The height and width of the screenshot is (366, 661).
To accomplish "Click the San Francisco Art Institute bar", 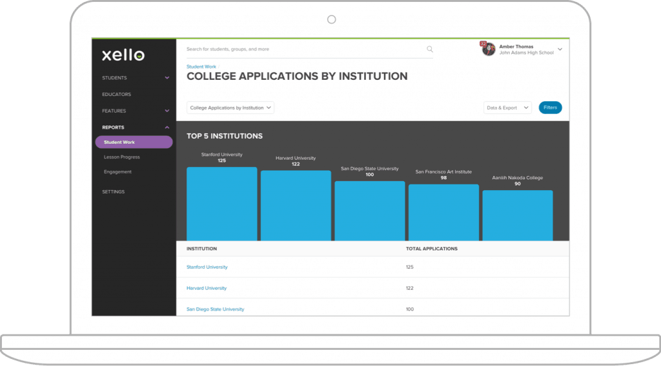I will [443, 213].
